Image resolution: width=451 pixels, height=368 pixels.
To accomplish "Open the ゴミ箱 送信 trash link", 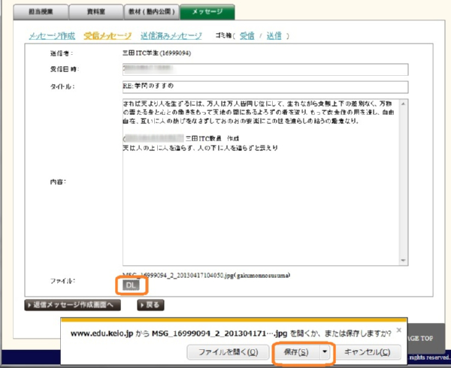I will point(274,36).
